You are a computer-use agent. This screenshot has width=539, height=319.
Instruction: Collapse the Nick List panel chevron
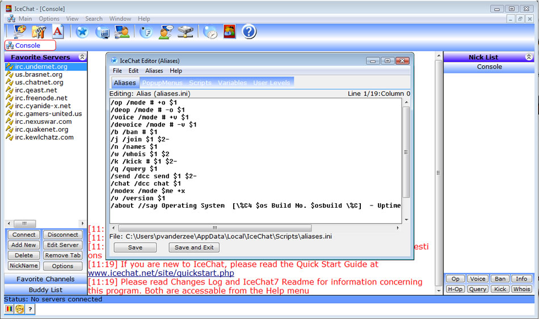pos(529,57)
